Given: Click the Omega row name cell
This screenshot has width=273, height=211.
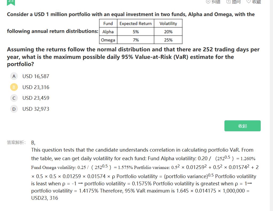Looking at the screenshot, I should pos(108,40).
